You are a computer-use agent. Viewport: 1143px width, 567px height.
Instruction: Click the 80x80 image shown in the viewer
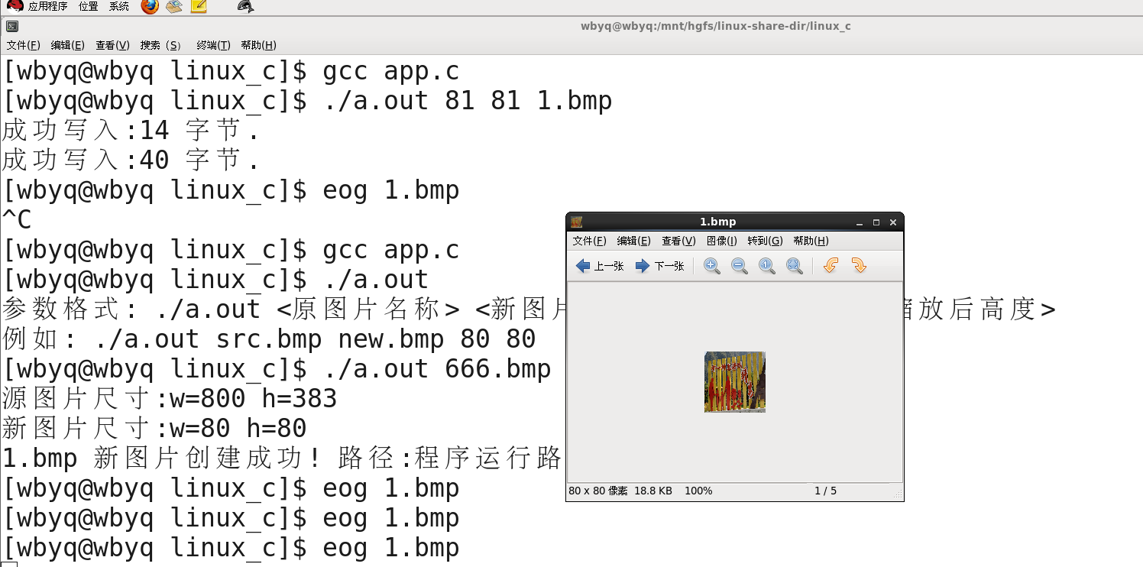pos(735,382)
